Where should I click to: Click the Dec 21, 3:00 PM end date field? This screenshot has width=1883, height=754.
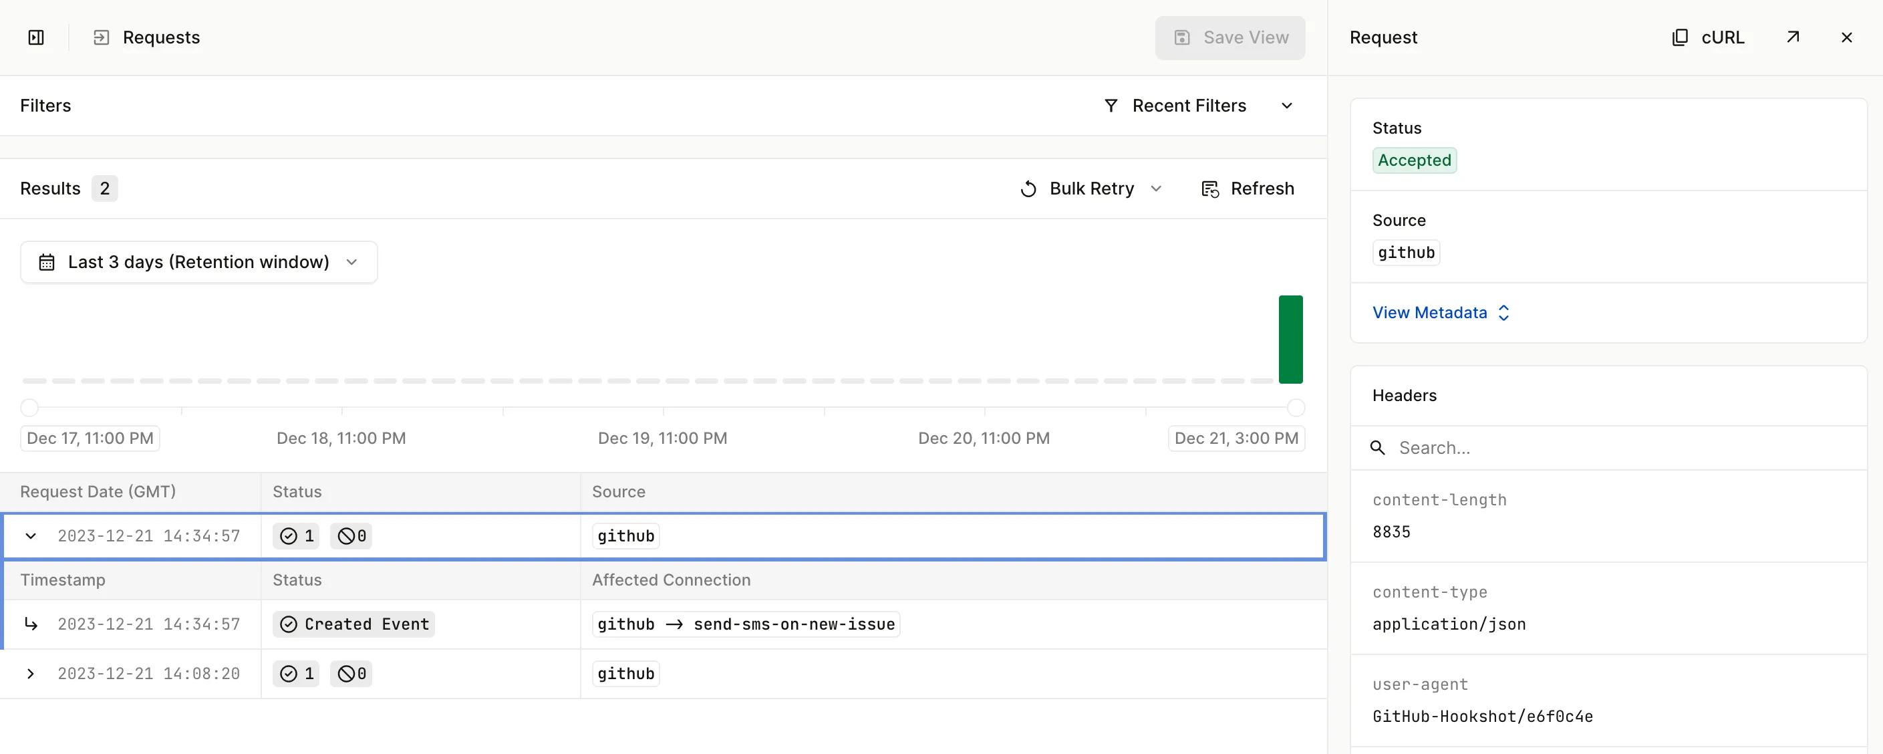coord(1236,438)
